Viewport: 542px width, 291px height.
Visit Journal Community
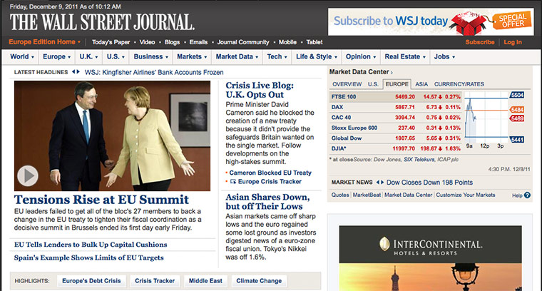[243, 42]
